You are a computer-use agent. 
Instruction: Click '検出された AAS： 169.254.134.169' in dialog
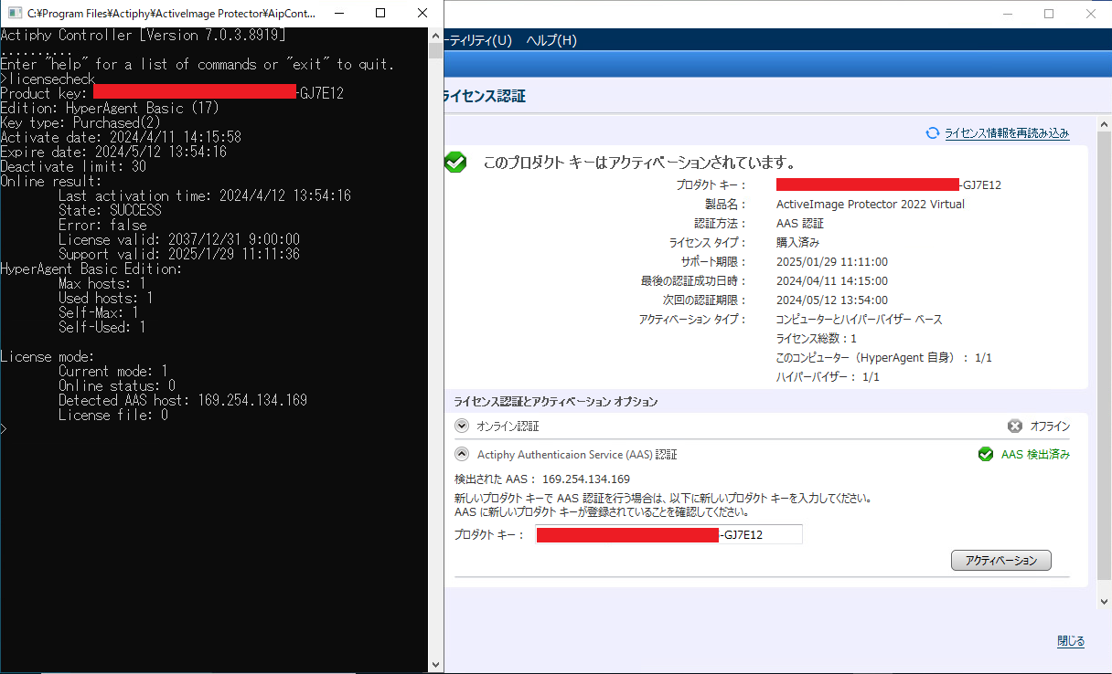542,479
